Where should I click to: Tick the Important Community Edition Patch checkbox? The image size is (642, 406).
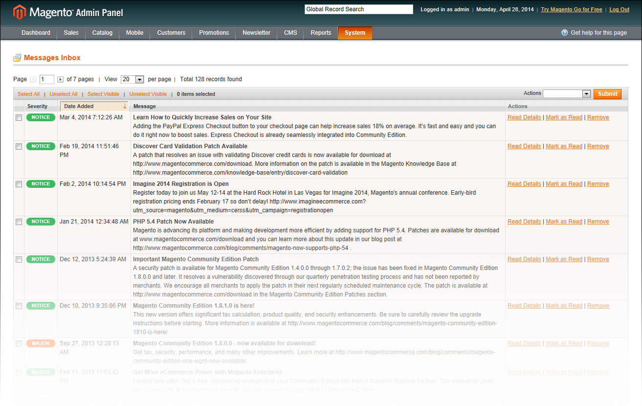tap(19, 260)
